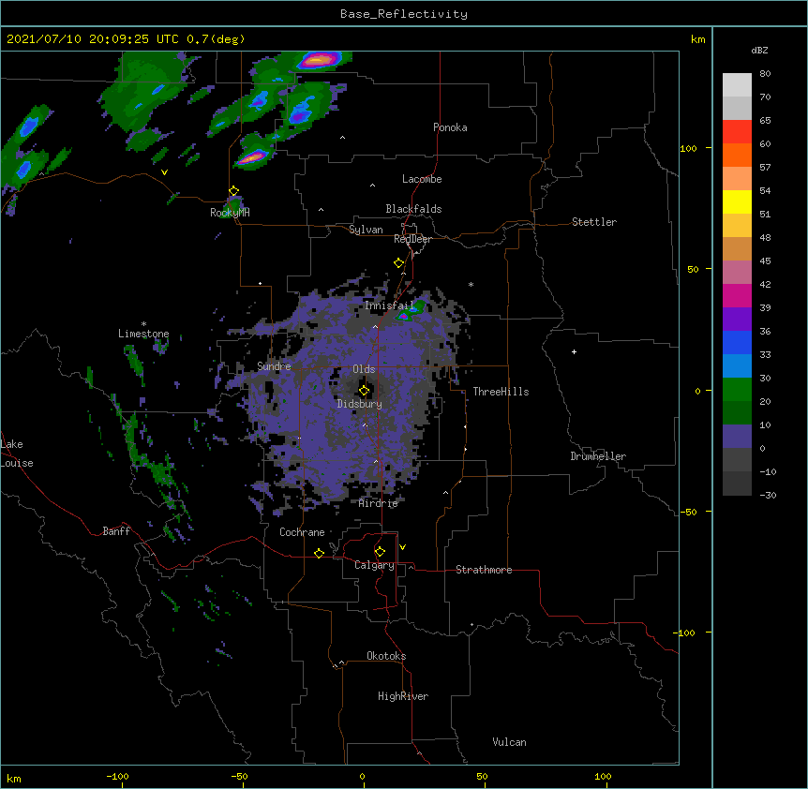Click the Cochrane town label
Image resolution: width=808 pixels, height=789 pixels.
pos(302,532)
